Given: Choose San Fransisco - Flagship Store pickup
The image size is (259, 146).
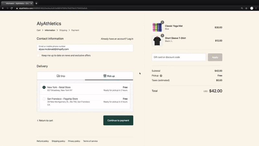Looking at the screenshot, I should [x=44, y=99].
